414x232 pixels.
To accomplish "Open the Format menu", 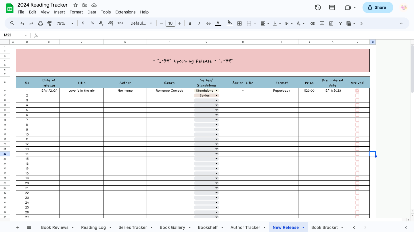I will (76, 12).
